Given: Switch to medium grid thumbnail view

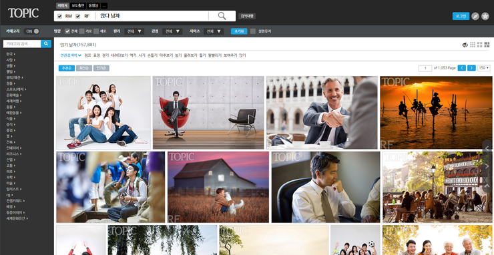Looking at the screenshot, I should (480, 45).
